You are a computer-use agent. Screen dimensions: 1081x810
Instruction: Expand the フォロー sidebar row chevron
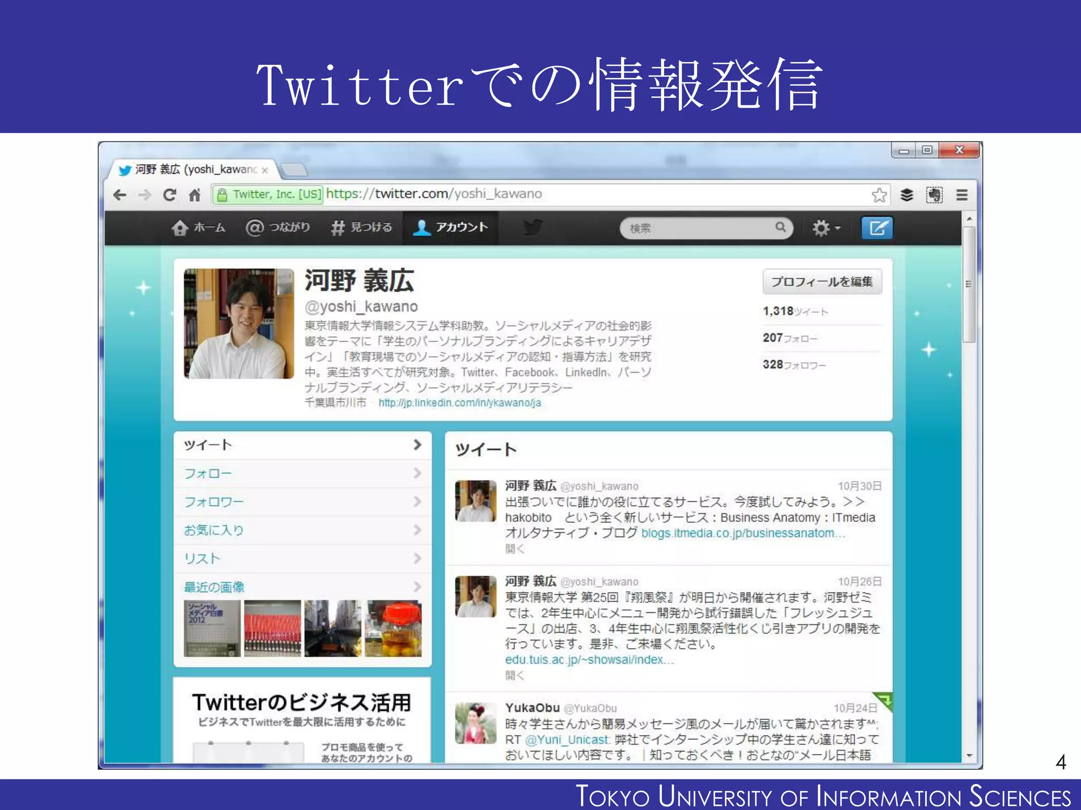click(x=418, y=473)
